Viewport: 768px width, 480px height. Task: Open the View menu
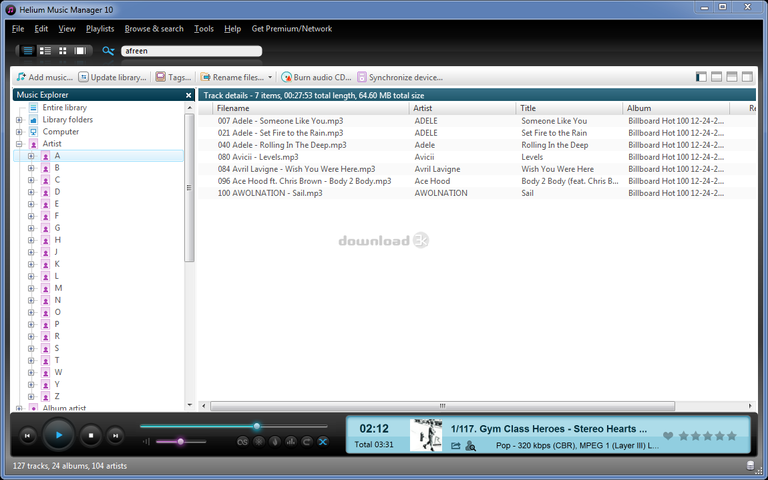tap(67, 29)
